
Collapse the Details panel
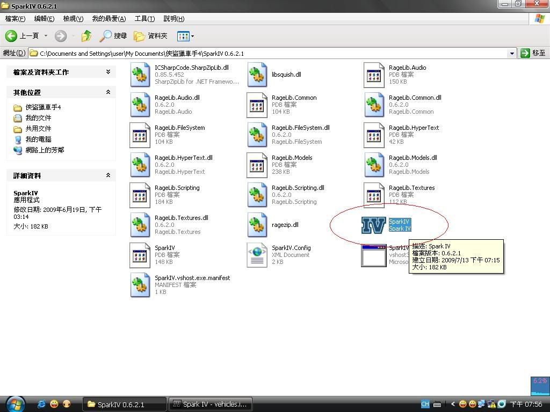[108, 175]
